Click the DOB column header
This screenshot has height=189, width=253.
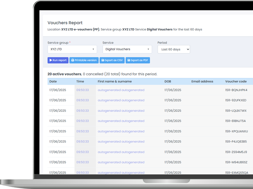click(x=168, y=81)
